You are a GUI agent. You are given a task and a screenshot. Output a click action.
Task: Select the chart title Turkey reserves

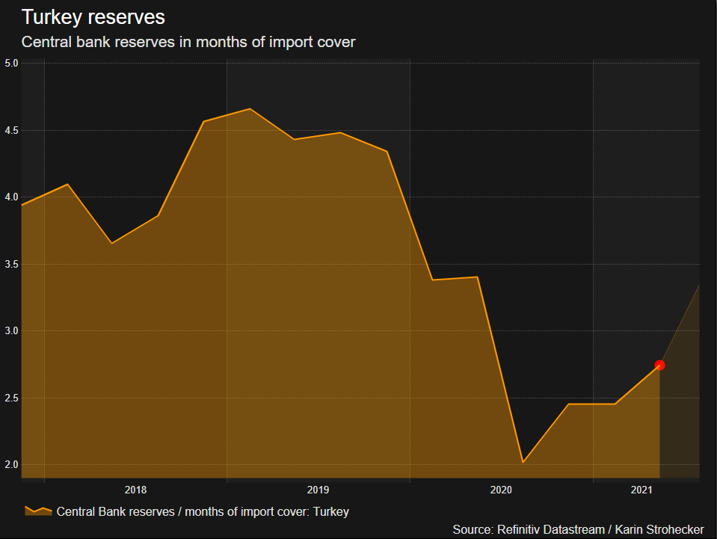93,16
